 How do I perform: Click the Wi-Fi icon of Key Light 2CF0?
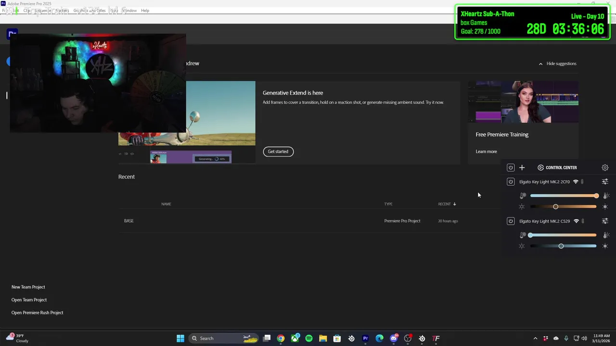pyautogui.click(x=576, y=182)
